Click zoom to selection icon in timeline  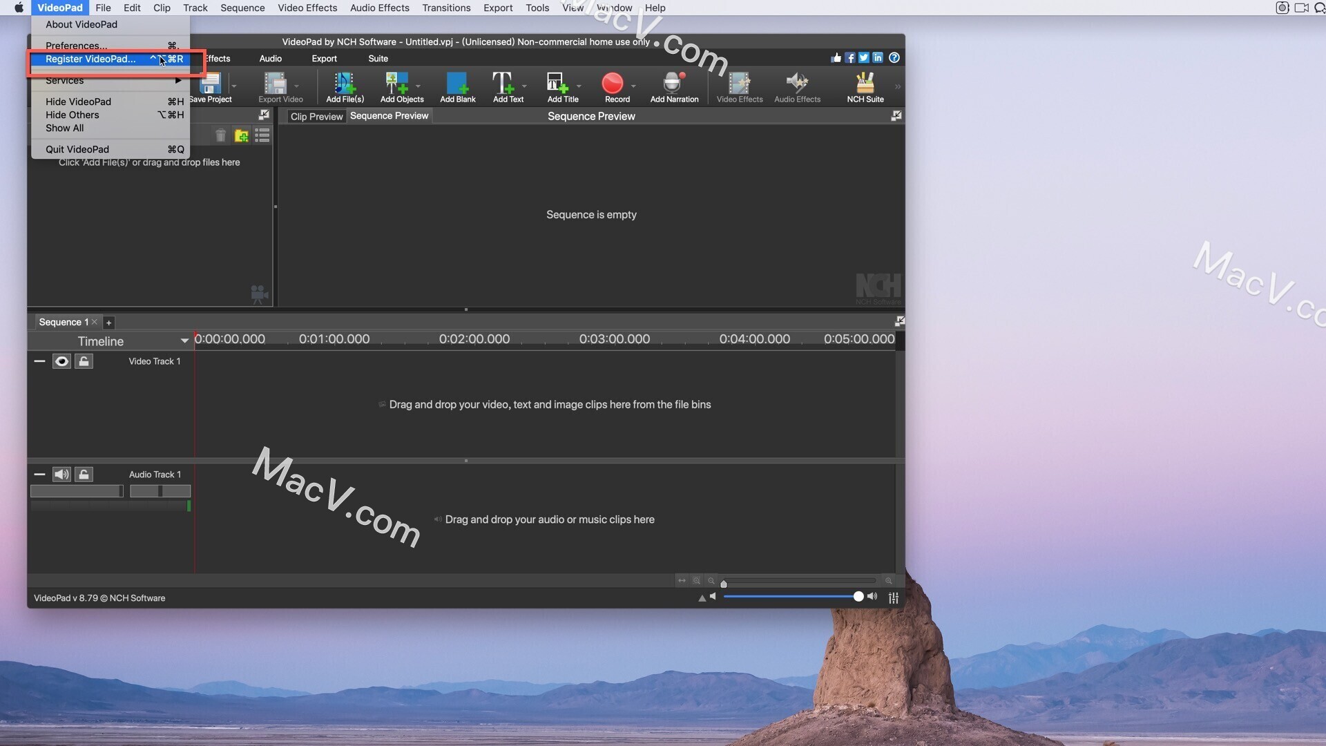pos(697,581)
